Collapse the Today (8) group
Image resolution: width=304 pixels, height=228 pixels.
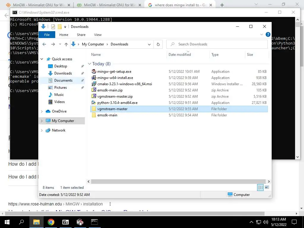(x=89, y=64)
